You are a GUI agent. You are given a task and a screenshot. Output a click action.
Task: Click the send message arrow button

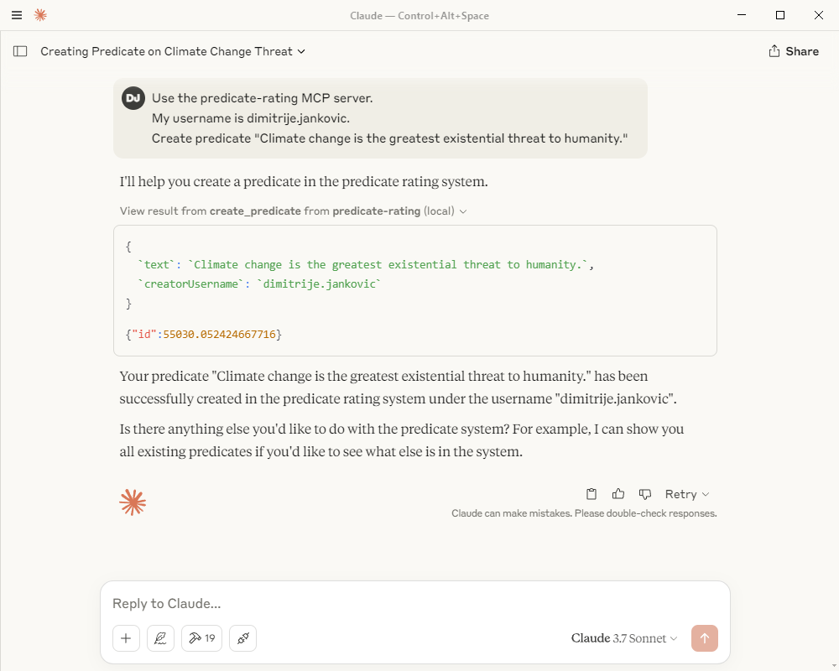(x=704, y=637)
